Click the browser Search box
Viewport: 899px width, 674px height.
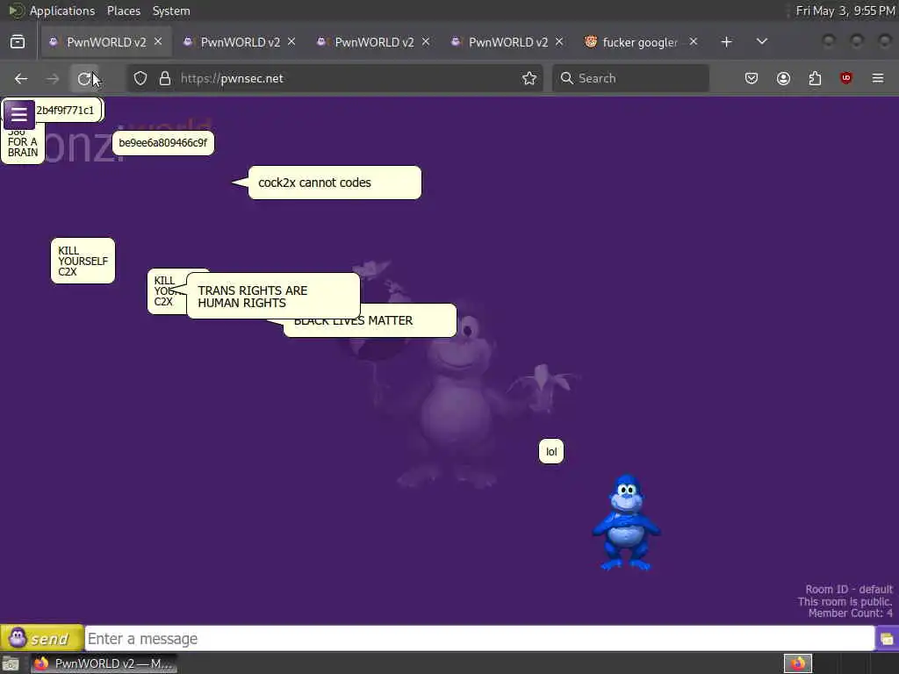click(x=630, y=78)
